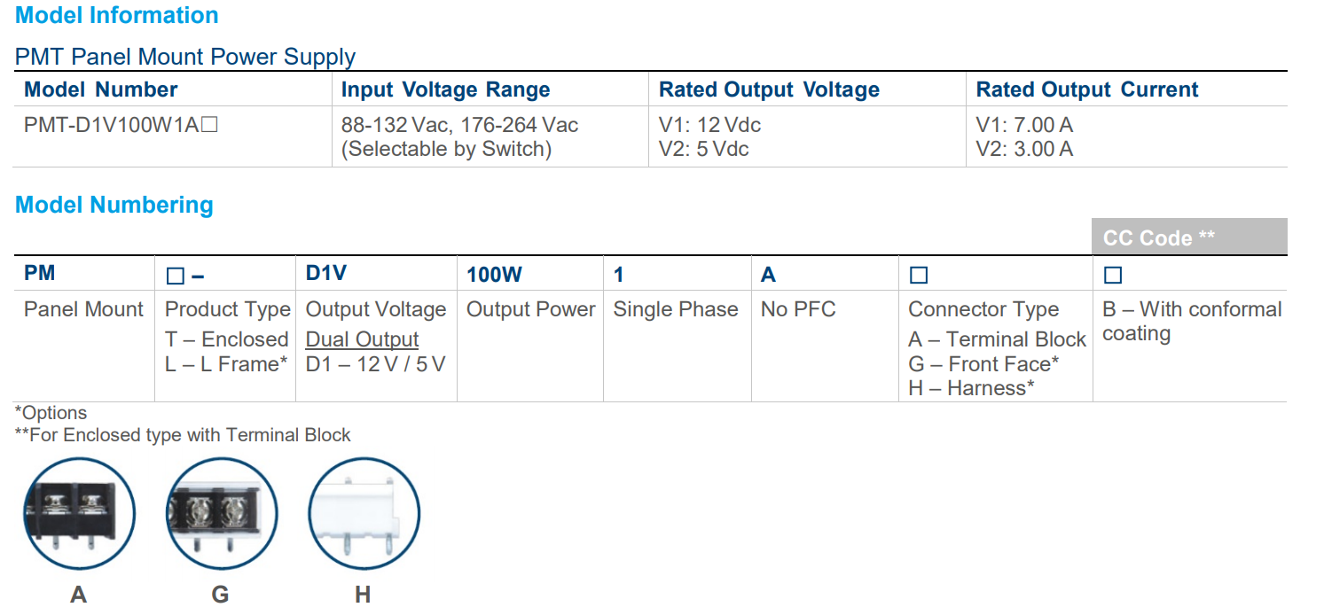Click the letter G label below image
Screen dimensions: 1324x615
[220, 595]
